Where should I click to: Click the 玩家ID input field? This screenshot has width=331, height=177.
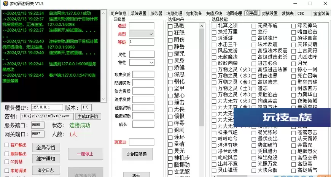click(x=142, y=142)
